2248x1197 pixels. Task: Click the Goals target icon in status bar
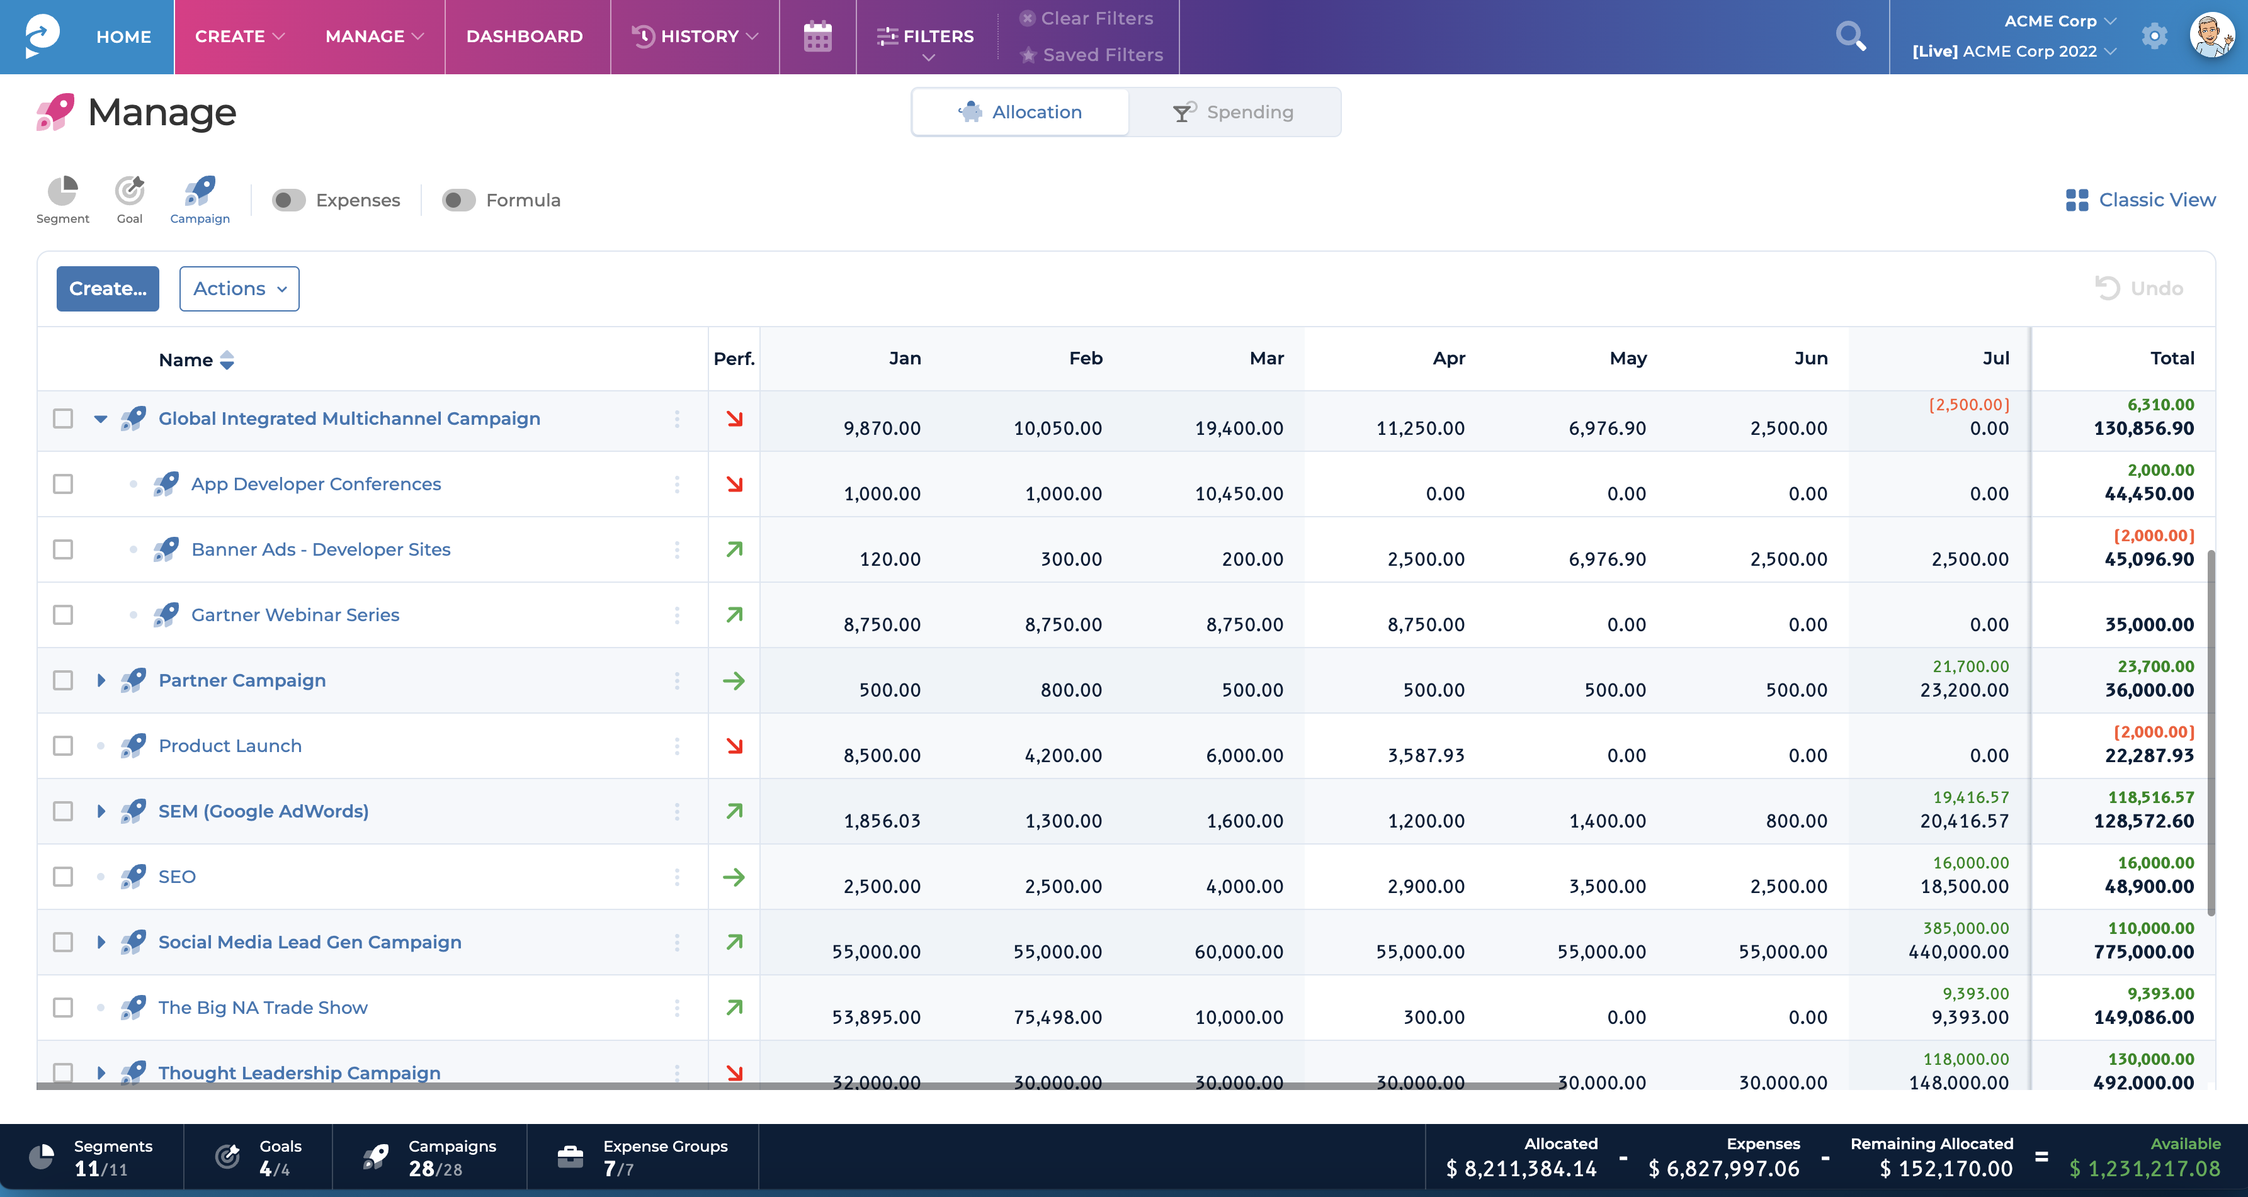click(x=227, y=1157)
